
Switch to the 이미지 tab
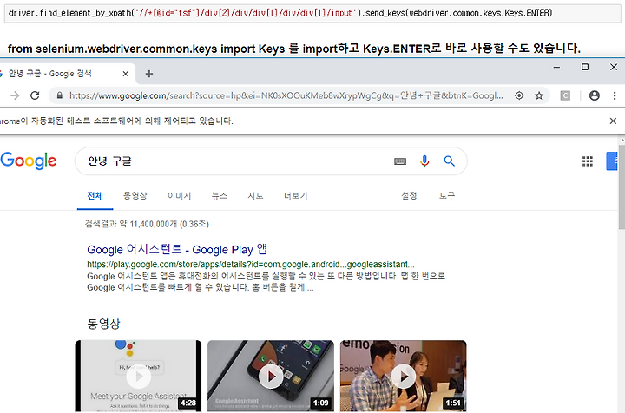179,196
